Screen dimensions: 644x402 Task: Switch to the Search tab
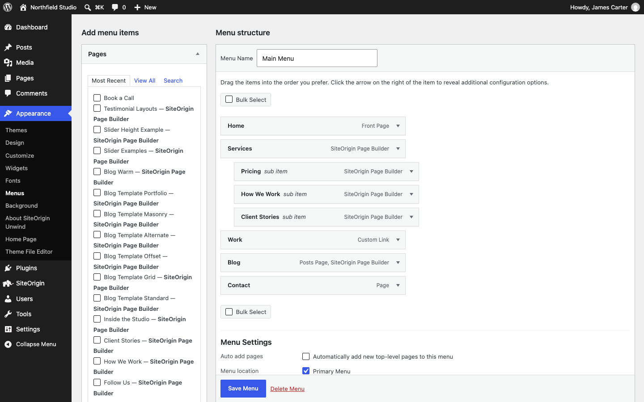coord(173,80)
